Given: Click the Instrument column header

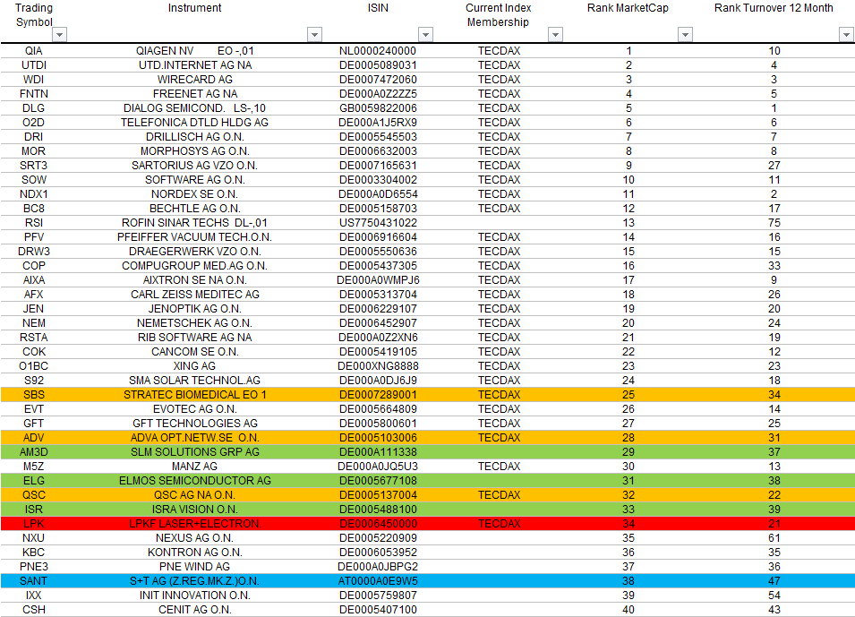Looking at the screenshot, I should point(194,8).
